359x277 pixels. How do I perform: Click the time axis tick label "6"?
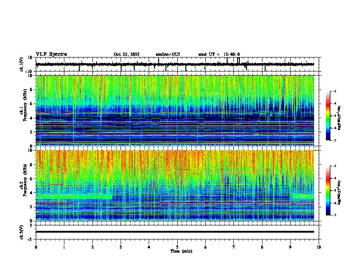pos(205,247)
